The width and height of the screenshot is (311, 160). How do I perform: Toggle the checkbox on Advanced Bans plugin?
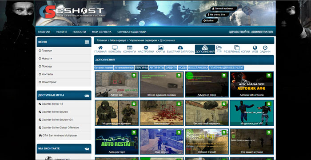(224, 76)
